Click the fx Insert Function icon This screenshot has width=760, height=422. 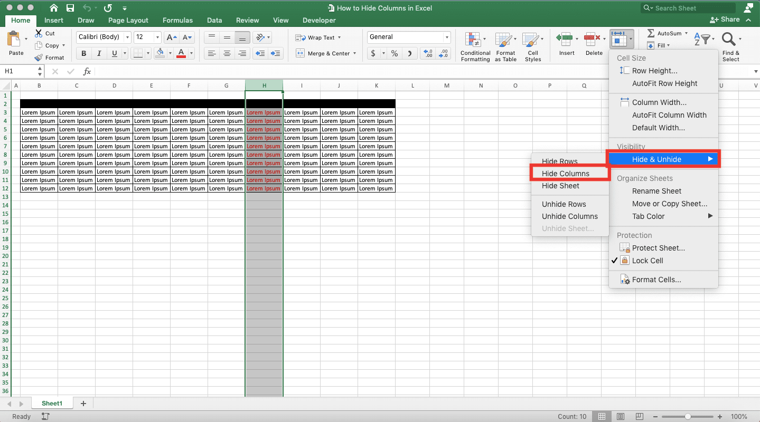coord(87,71)
